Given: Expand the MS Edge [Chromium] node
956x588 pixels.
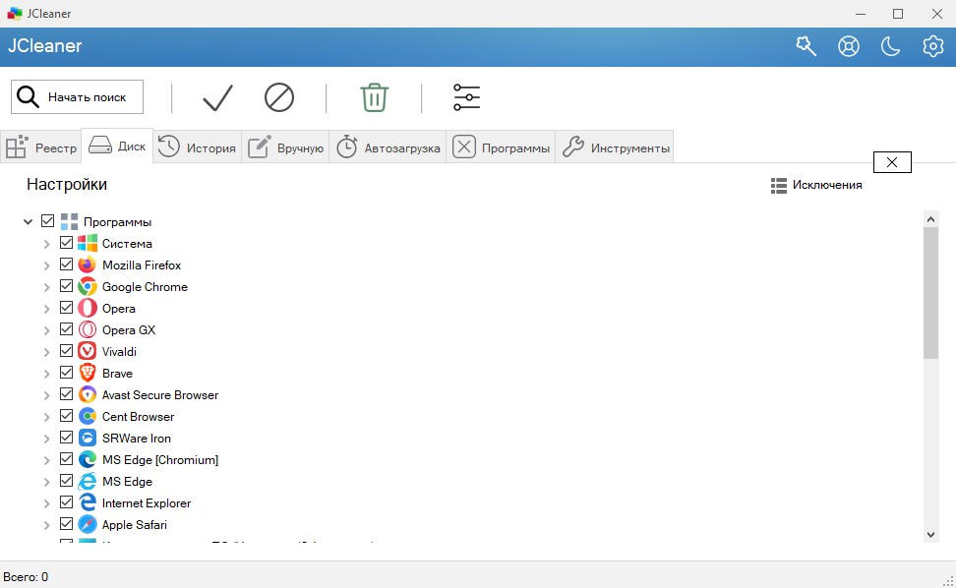Looking at the screenshot, I should click(46, 460).
